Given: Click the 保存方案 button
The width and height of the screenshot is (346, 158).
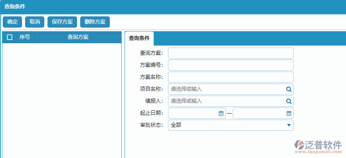Looking at the screenshot, I should 62,22.
